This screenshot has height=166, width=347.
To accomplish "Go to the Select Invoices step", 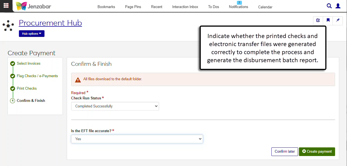I will [28, 64].
